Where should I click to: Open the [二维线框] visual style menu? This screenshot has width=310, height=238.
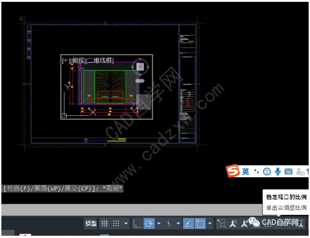tap(100, 60)
